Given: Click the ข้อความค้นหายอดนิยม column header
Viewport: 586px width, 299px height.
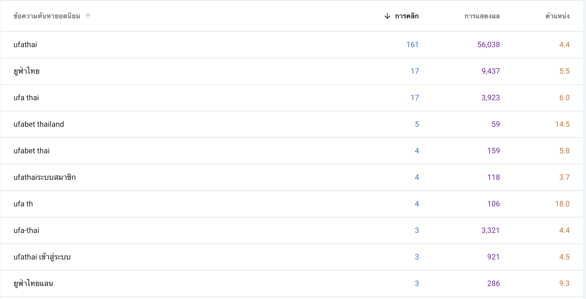Looking at the screenshot, I should pos(47,16).
